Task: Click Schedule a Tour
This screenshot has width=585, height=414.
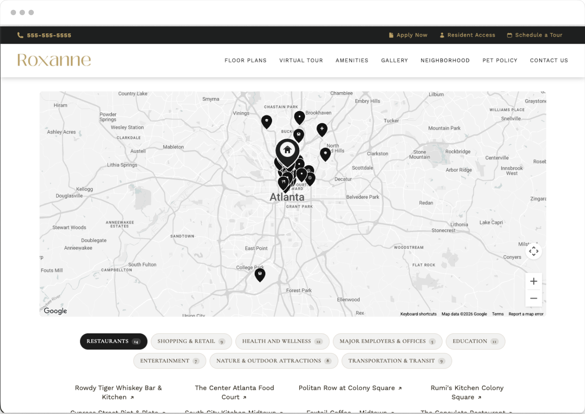Action: [x=539, y=35]
